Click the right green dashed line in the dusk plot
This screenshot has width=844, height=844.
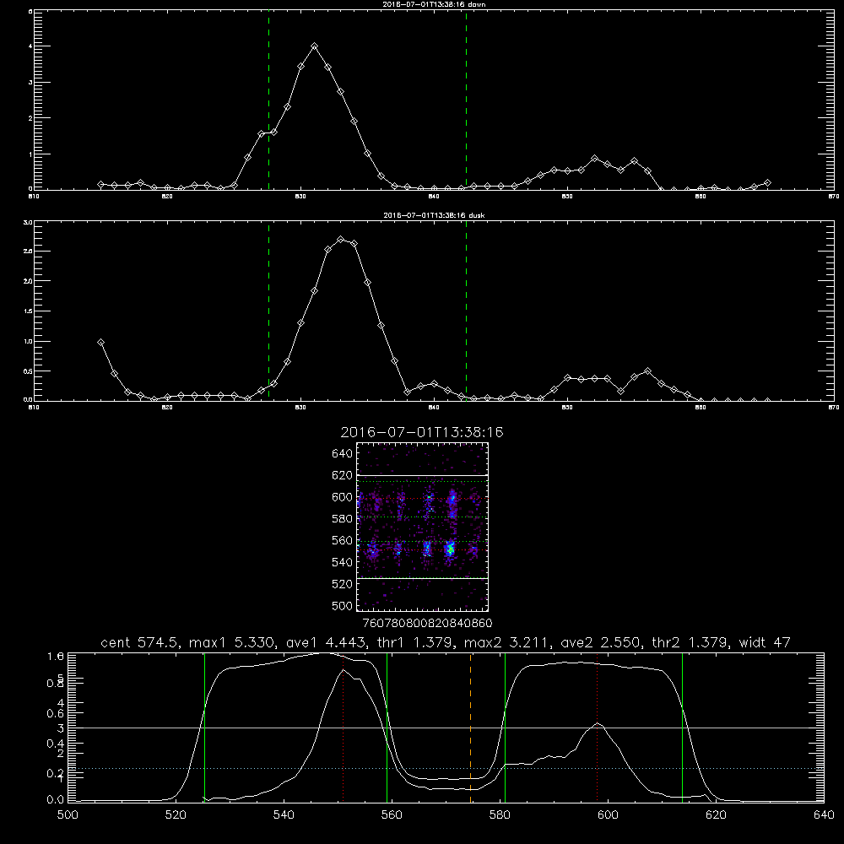click(x=466, y=311)
